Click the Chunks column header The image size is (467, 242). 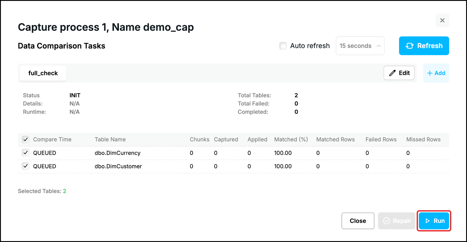200,139
